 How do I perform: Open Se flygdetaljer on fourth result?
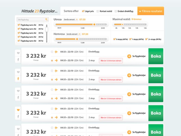(139, 113)
